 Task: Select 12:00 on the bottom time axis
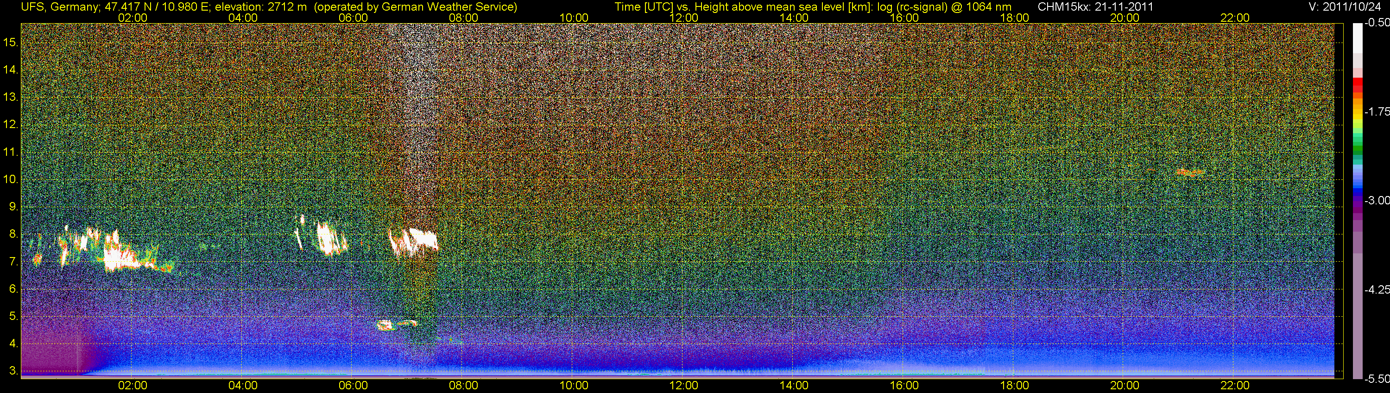coord(684,386)
